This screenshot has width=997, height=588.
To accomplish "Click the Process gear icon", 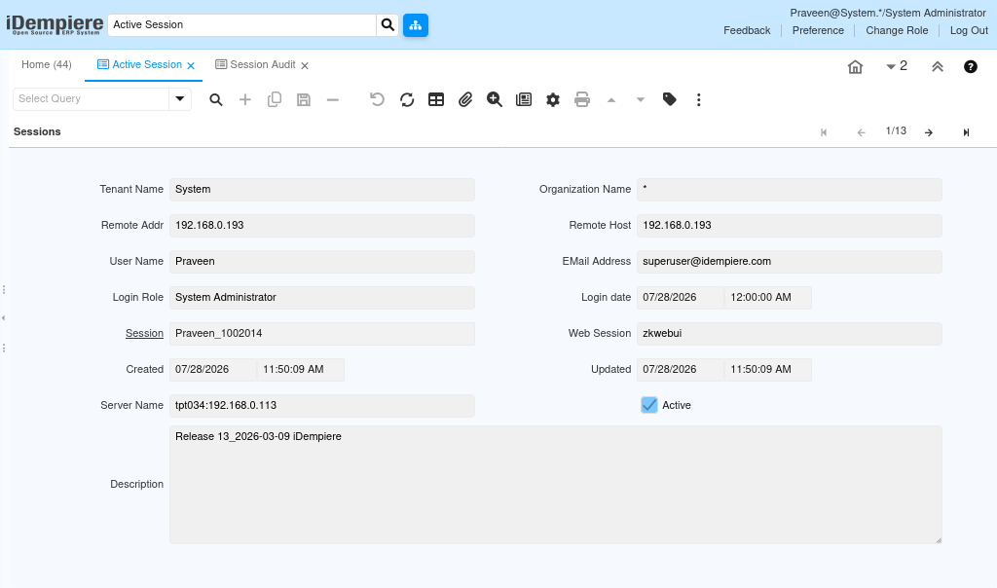I will 553,100.
